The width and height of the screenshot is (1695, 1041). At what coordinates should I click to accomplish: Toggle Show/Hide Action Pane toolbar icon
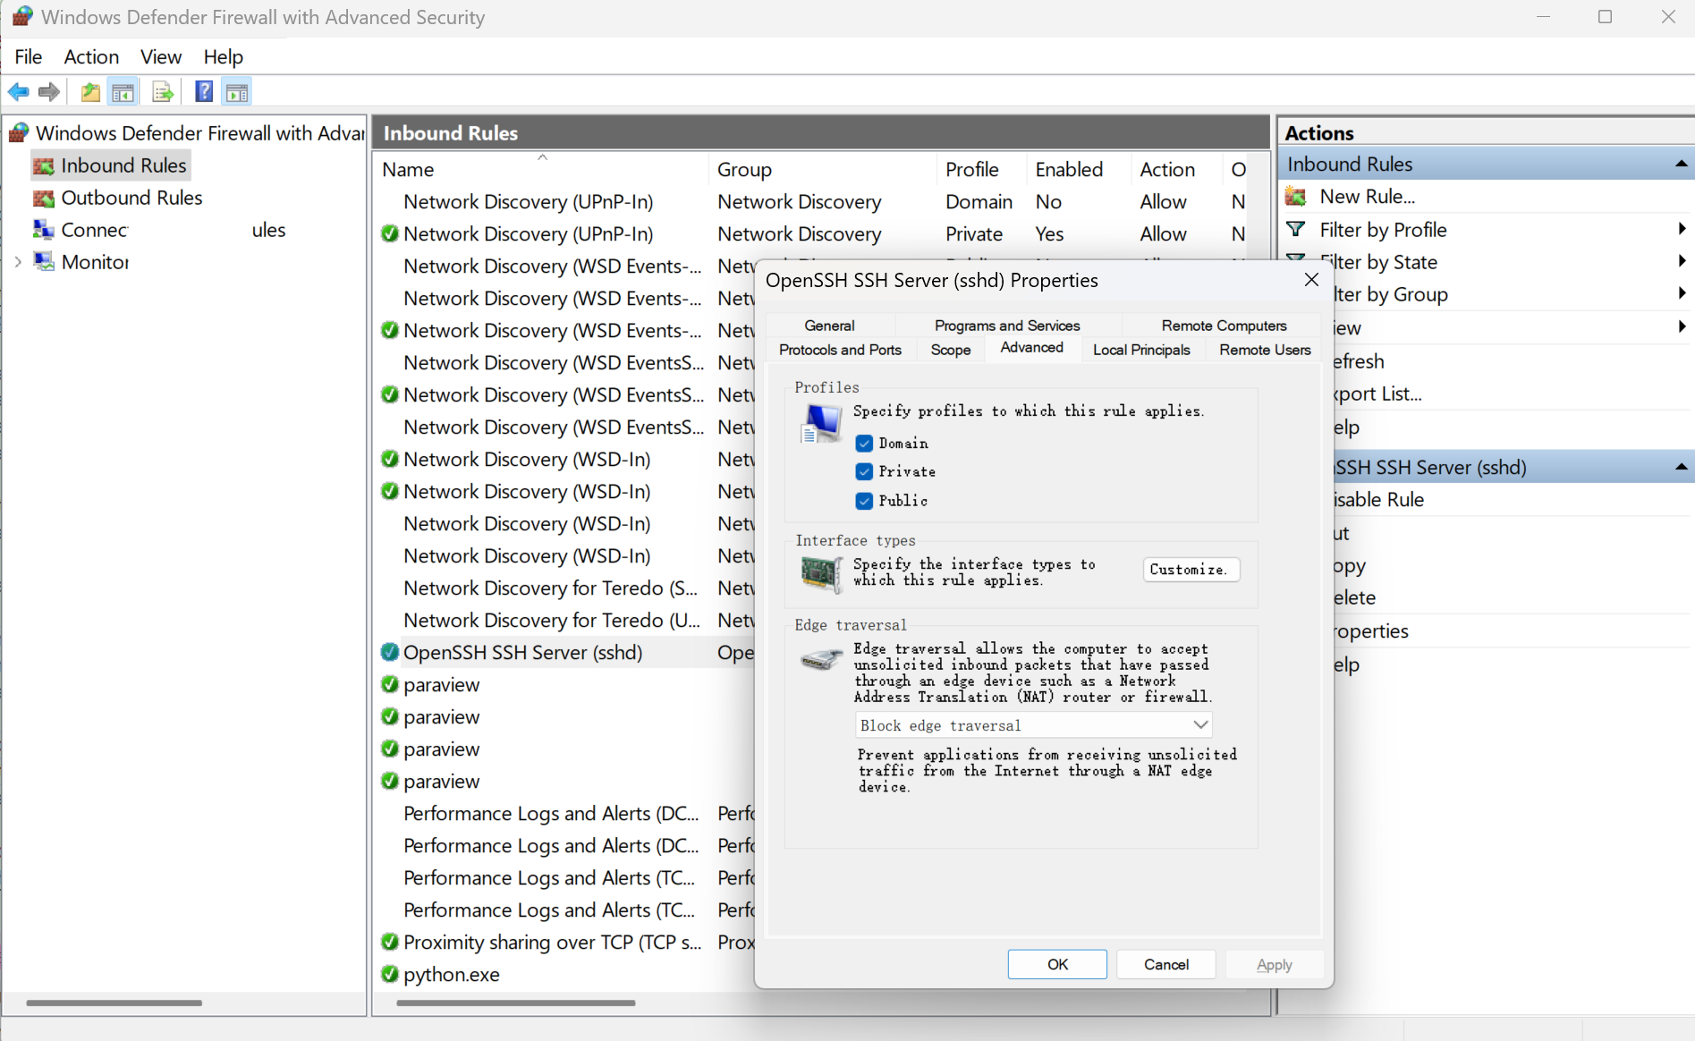coord(237,91)
